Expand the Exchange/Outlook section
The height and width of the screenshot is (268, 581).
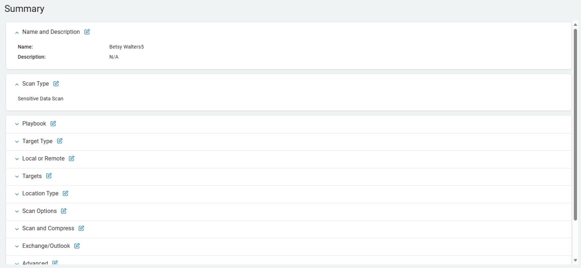(x=17, y=246)
